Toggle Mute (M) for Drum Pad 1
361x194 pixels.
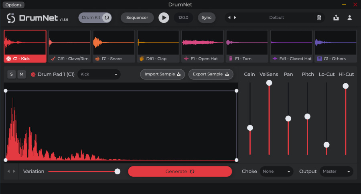tap(22, 74)
